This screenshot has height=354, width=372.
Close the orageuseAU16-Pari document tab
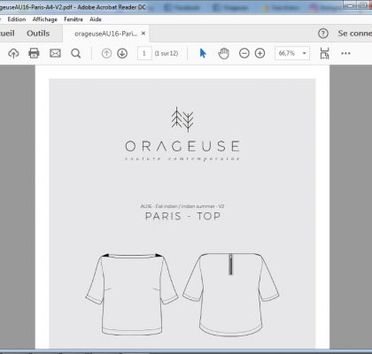click(143, 34)
